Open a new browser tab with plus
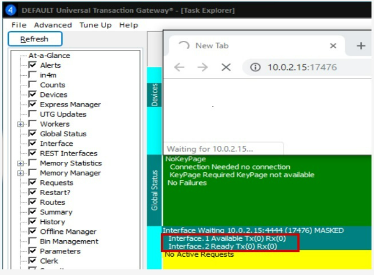The image size is (374, 275). click(361, 45)
